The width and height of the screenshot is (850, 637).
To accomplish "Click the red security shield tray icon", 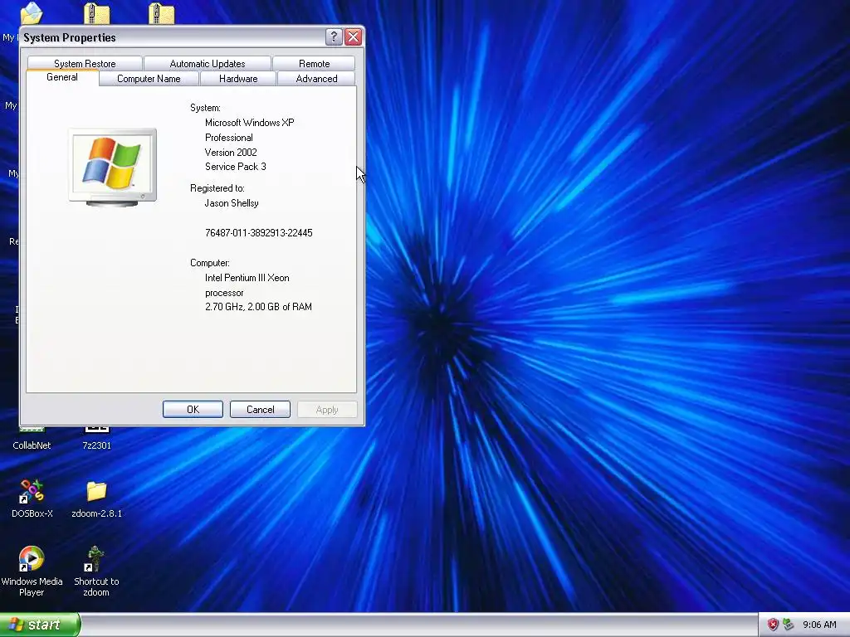I will click(773, 625).
